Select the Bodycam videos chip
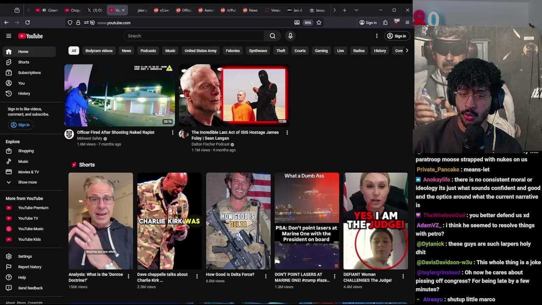542x305 pixels. 99,51
